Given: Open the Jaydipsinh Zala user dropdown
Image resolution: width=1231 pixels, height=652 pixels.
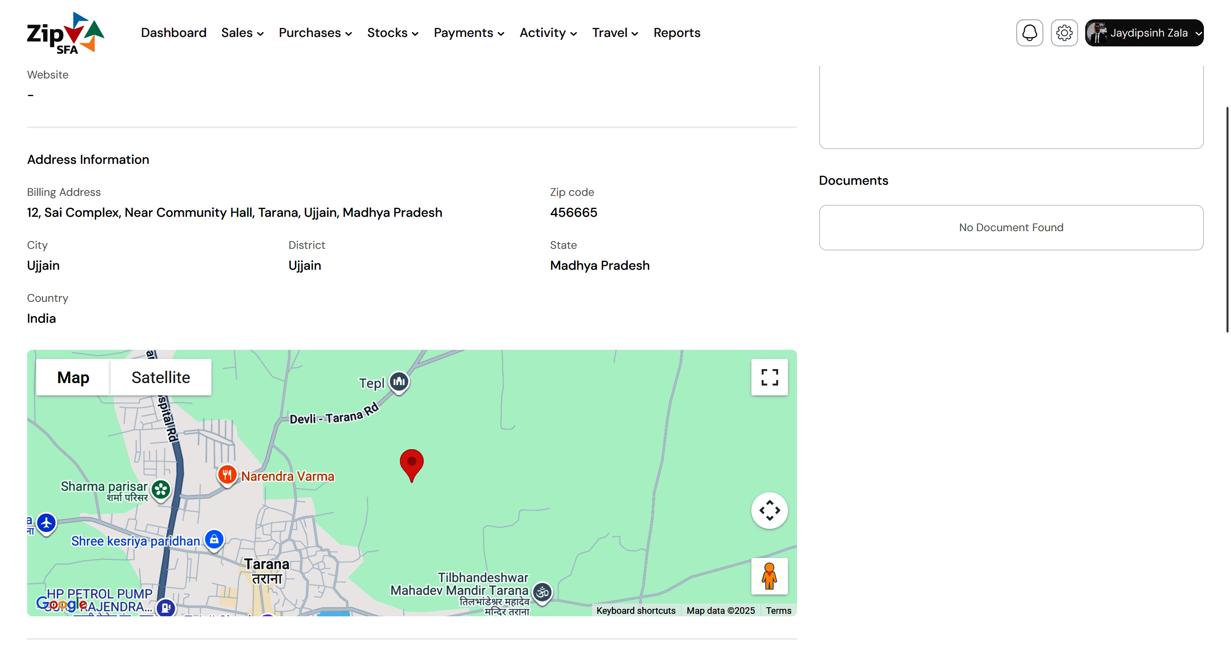Looking at the screenshot, I should click(x=1144, y=33).
